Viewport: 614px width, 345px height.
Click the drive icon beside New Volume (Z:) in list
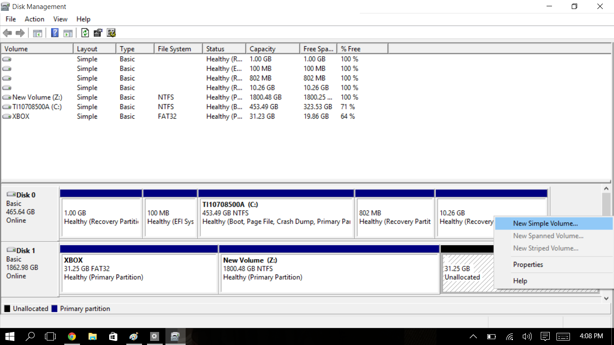[7, 97]
